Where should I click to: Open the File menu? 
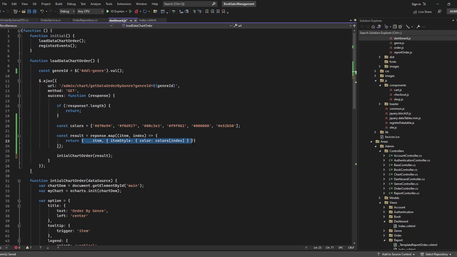pos(4,4)
